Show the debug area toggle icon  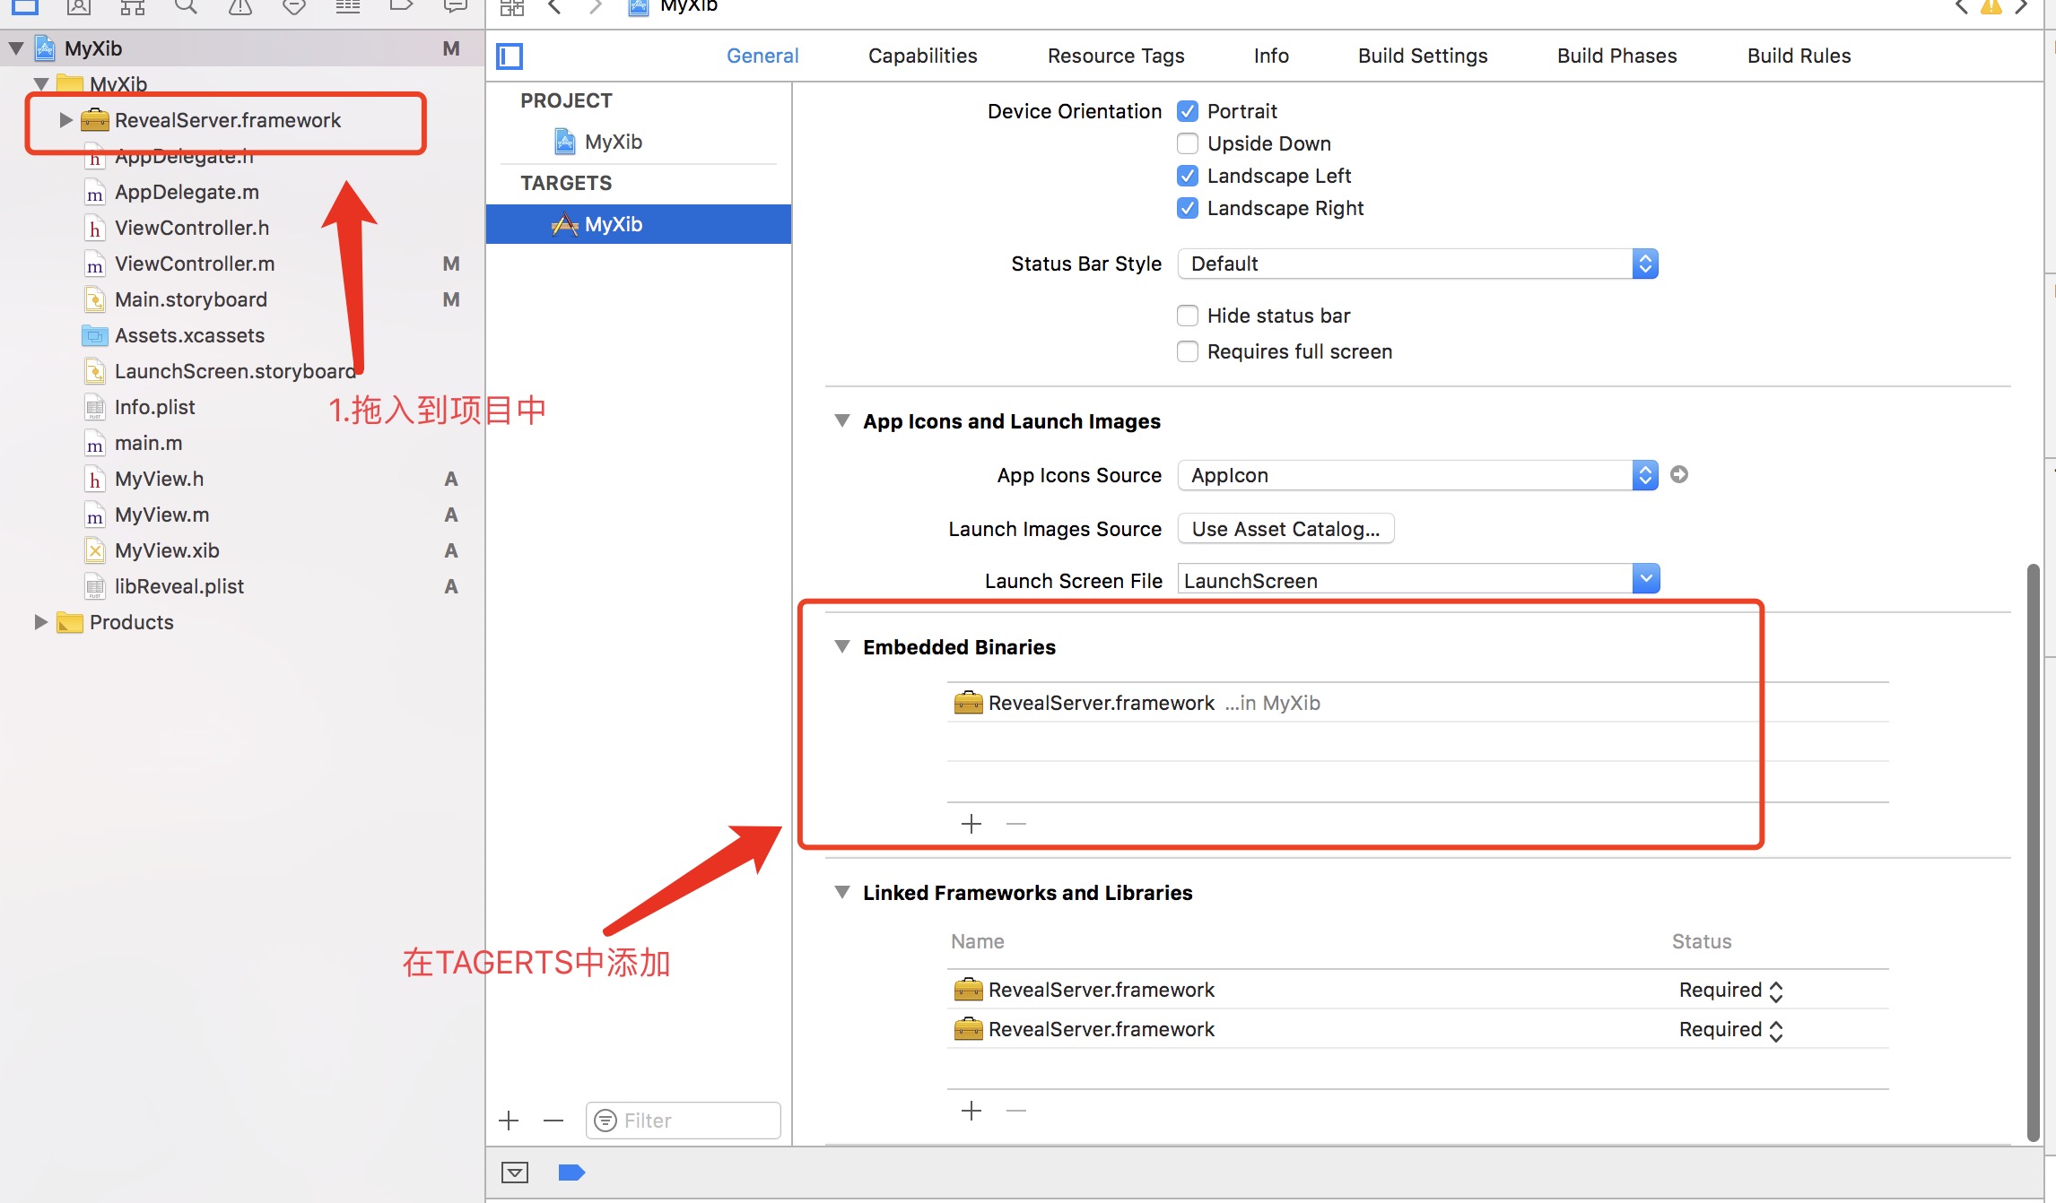[x=515, y=1173]
